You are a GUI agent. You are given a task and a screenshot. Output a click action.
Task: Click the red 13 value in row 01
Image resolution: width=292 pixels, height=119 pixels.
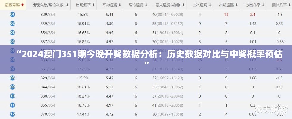pos(226,15)
